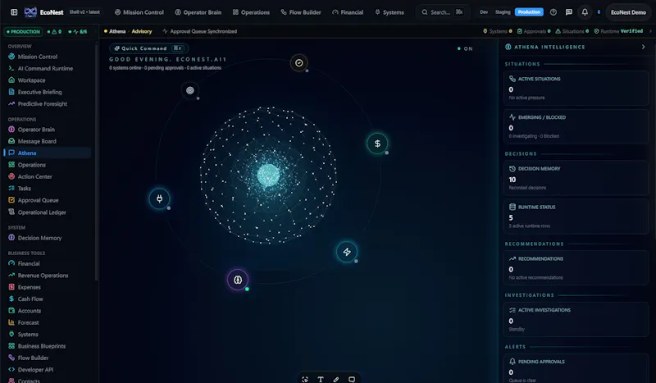This screenshot has height=383, width=656.
Task: Open Mission Control in top navigation
Action: tap(139, 12)
